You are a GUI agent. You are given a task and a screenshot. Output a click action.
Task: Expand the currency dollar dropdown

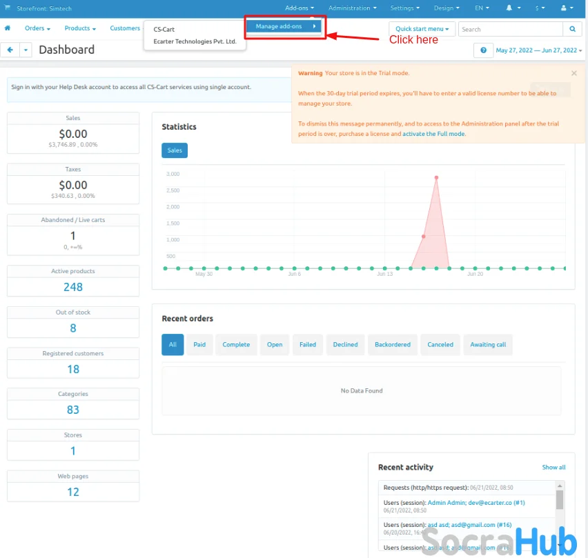tap(540, 8)
